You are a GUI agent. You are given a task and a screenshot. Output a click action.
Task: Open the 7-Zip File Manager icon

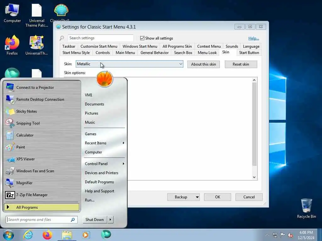[x=10, y=195]
